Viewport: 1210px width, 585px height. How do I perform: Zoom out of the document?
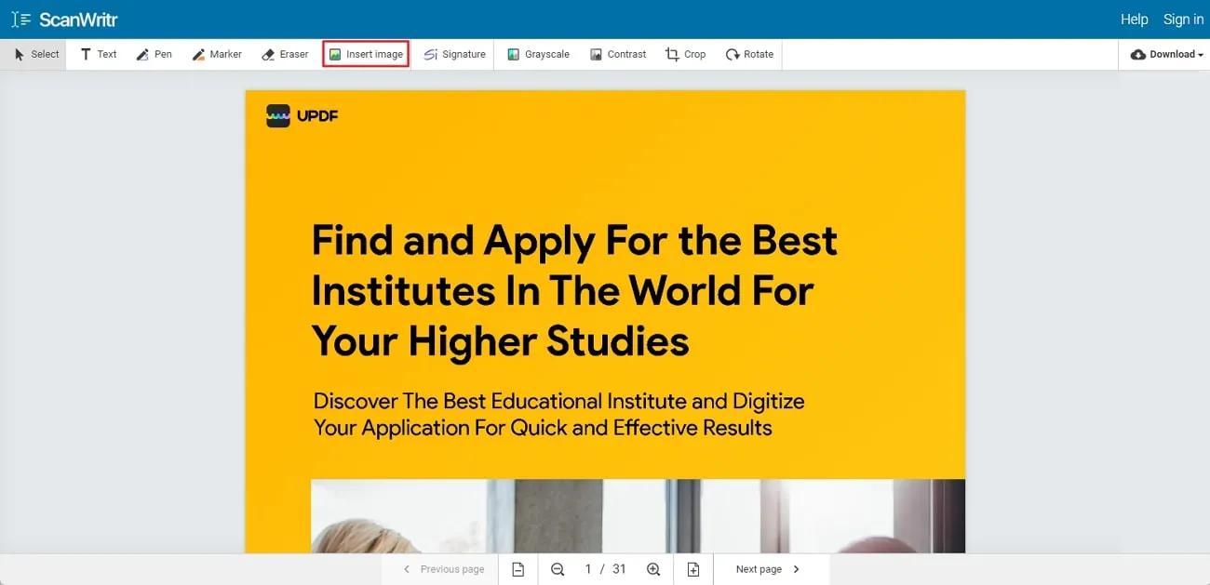(557, 568)
